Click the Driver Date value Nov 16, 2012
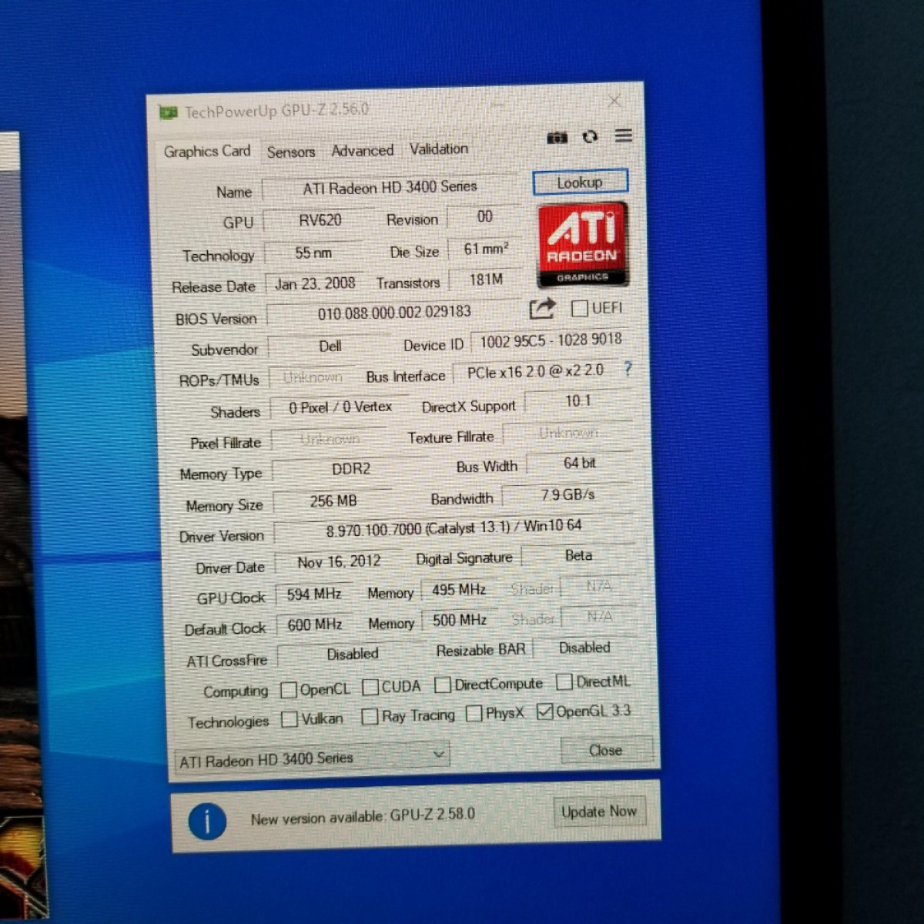Viewport: 924px width, 924px height. tap(339, 562)
